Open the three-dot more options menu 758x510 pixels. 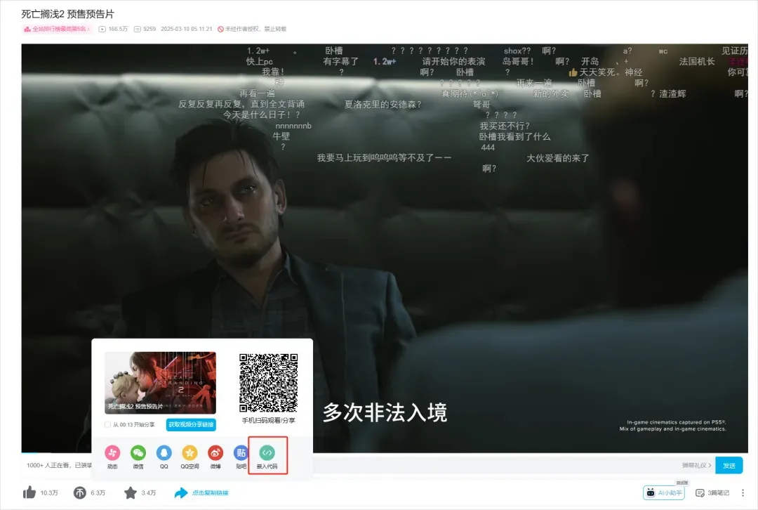(743, 492)
